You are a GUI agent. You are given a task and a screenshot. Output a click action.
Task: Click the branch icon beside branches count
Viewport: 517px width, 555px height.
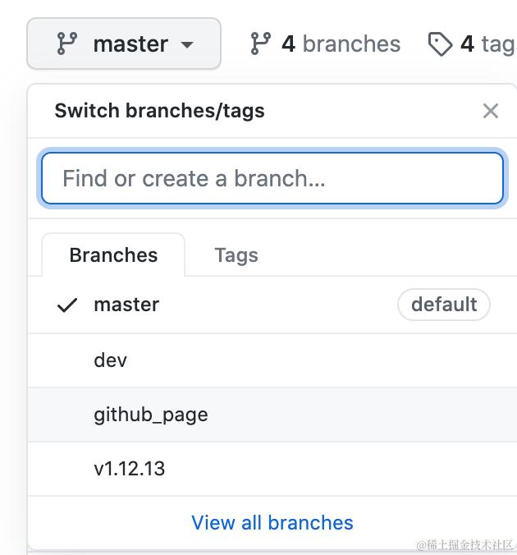[x=260, y=44]
